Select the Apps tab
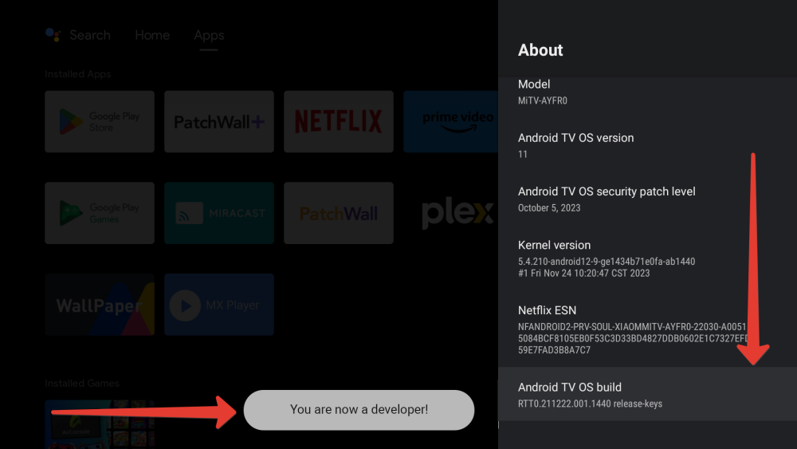This screenshot has width=797, height=449. coord(209,35)
